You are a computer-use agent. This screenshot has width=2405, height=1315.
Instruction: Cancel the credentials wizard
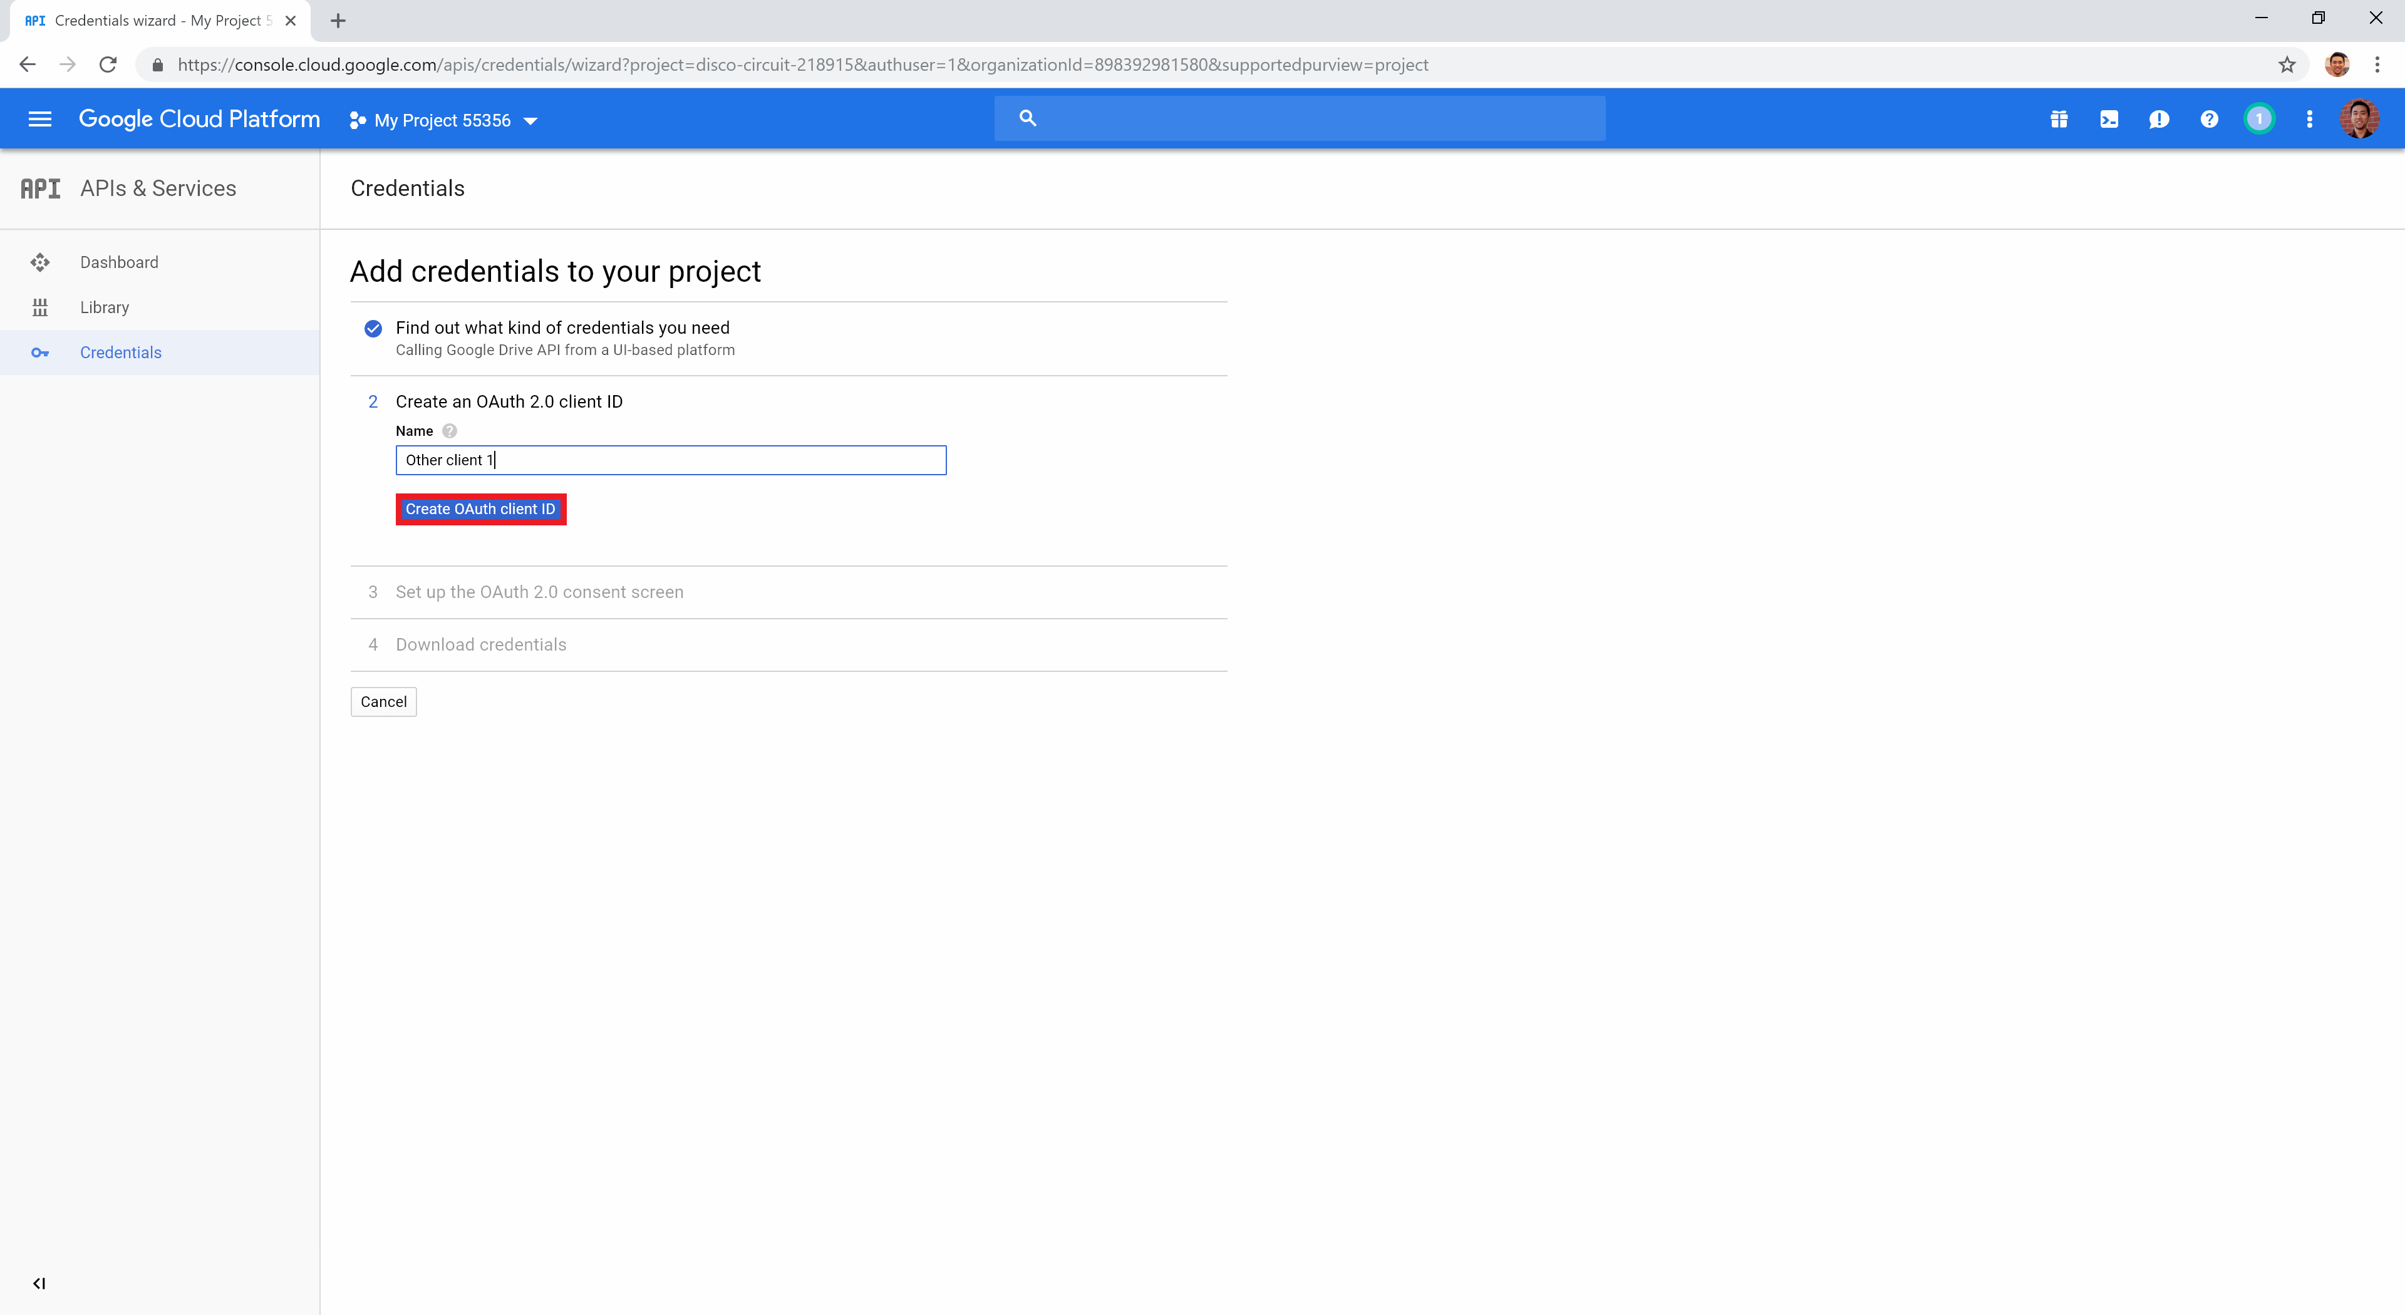[383, 701]
